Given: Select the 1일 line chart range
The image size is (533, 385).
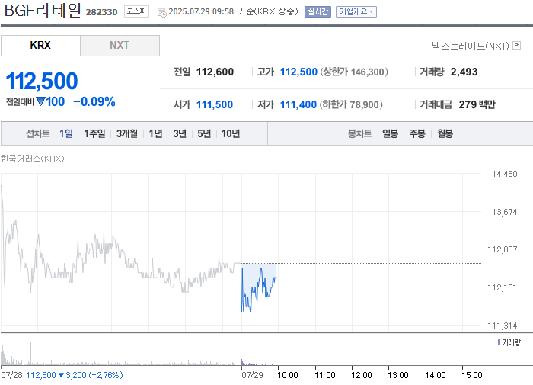Looking at the screenshot, I should point(66,133).
